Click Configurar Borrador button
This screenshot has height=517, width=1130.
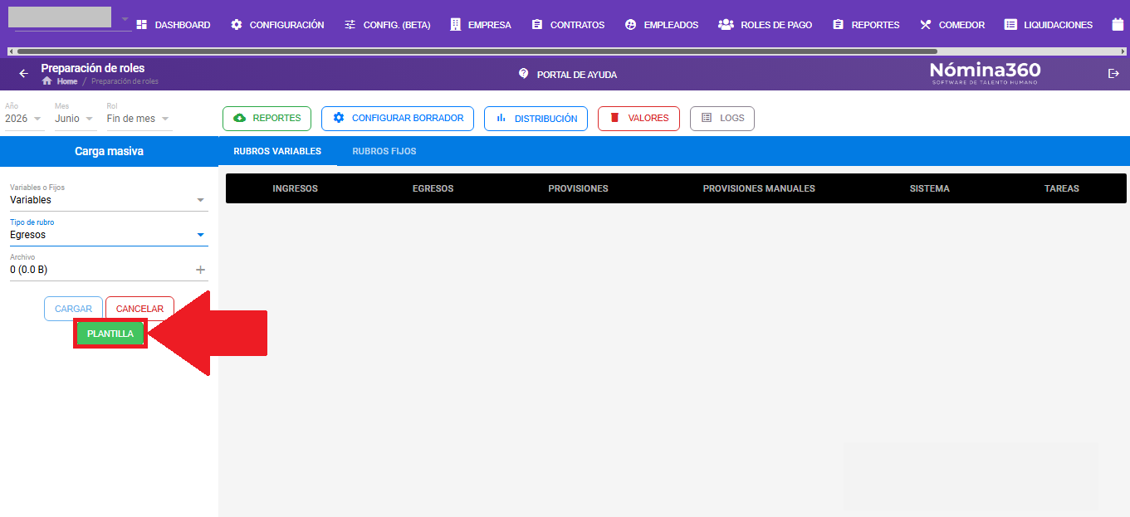click(398, 119)
